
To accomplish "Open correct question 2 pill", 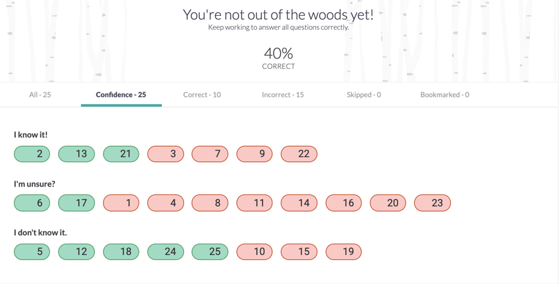I will tap(32, 154).
